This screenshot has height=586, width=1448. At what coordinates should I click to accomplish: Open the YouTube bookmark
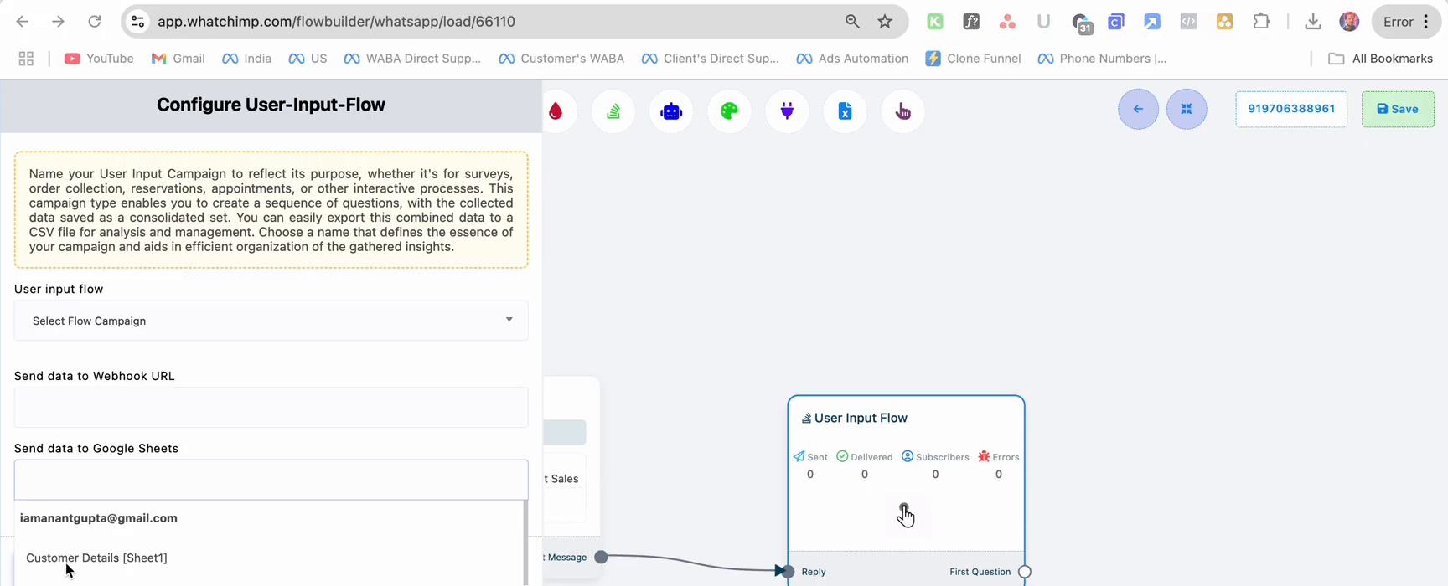(99, 59)
